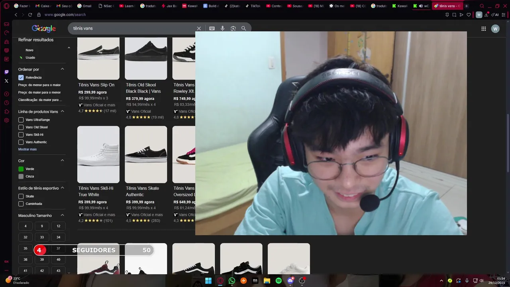Image resolution: width=510 pixels, height=287 pixels.
Task: Switch to the Jax Bu tab
Action: (x=169, y=6)
